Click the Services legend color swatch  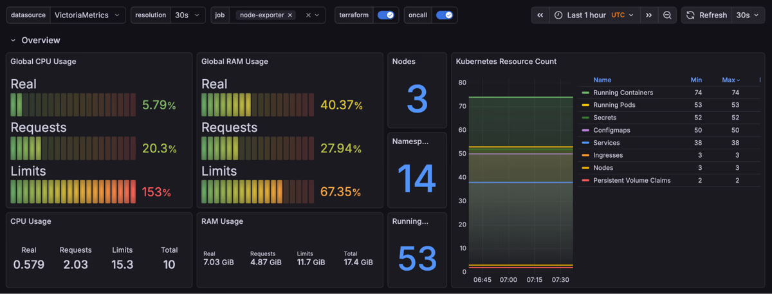pyautogui.click(x=585, y=143)
